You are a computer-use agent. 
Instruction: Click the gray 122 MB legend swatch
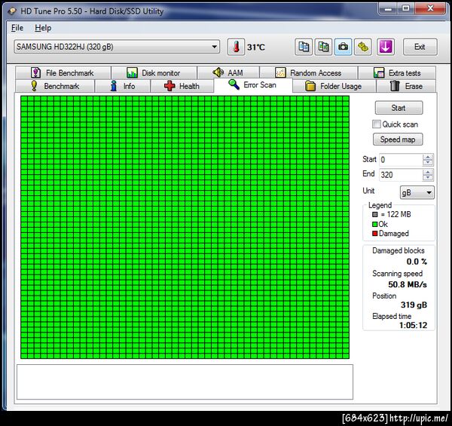pyautogui.click(x=374, y=214)
